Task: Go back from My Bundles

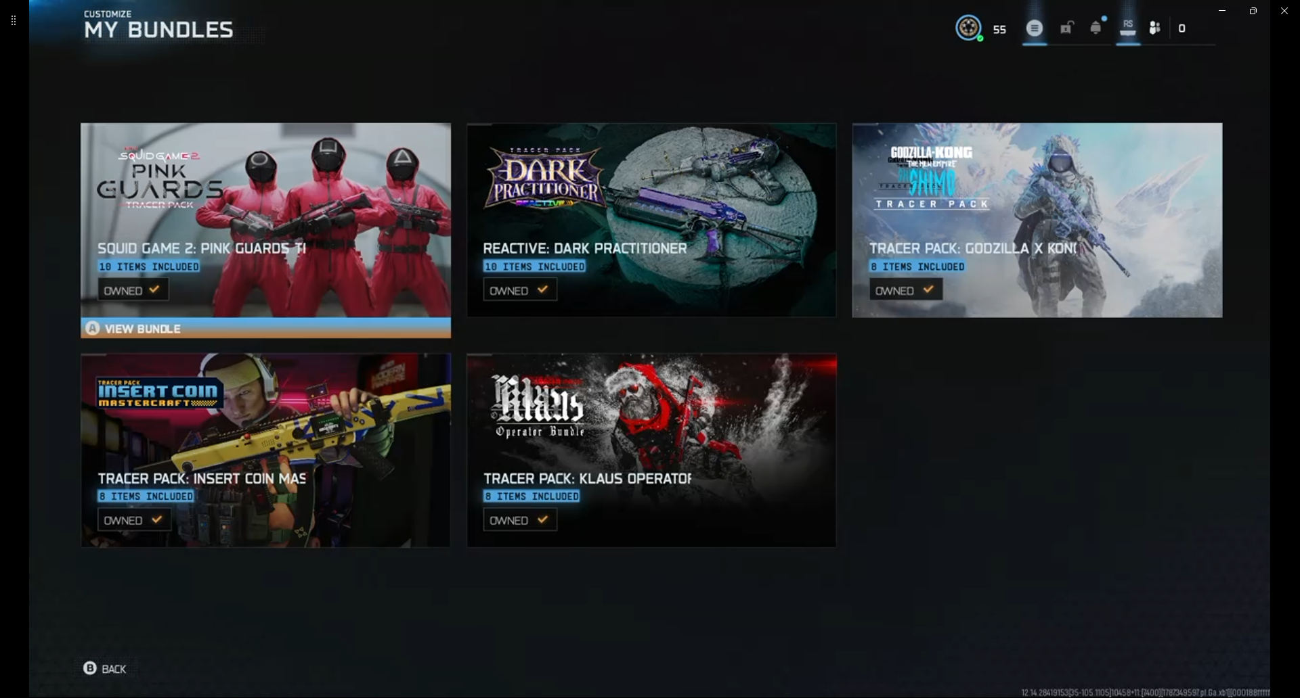Action: coord(105,668)
